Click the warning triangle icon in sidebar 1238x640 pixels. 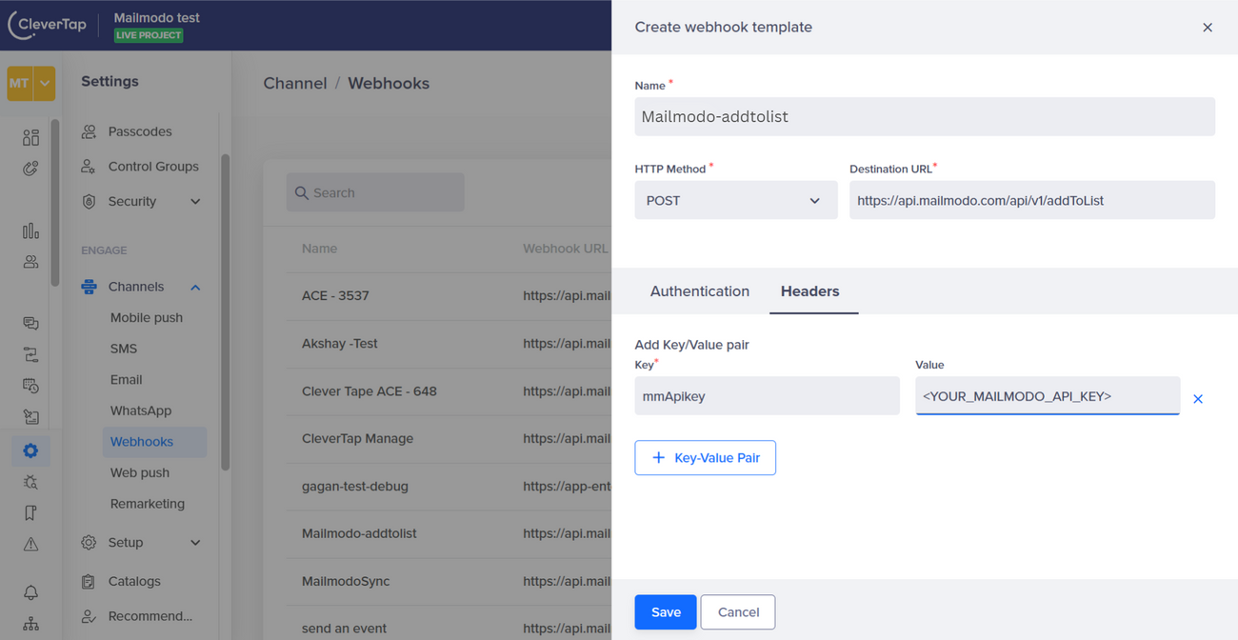pyautogui.click(x=30, y=545)
